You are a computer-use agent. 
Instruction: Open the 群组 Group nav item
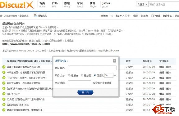[x=67, y=5]
